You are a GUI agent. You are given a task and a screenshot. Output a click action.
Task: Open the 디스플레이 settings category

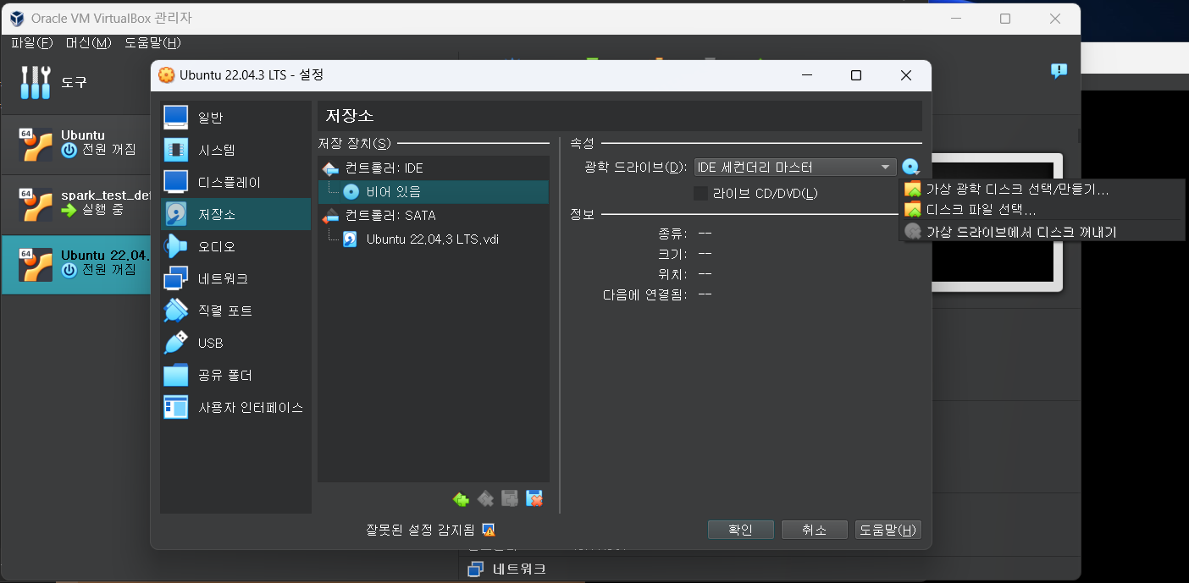point(235,182)
